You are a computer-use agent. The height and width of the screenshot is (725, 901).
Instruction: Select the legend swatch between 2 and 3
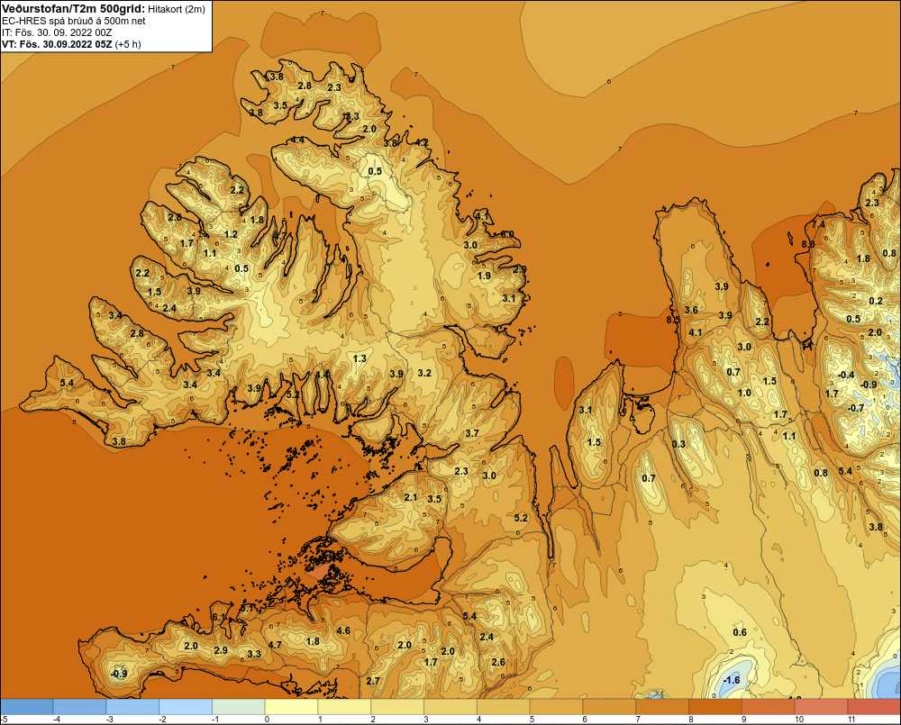[x=397, y=707]
